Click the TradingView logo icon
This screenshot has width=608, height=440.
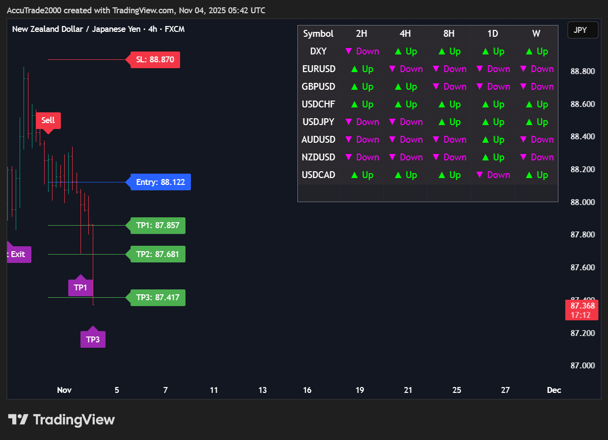18,420
